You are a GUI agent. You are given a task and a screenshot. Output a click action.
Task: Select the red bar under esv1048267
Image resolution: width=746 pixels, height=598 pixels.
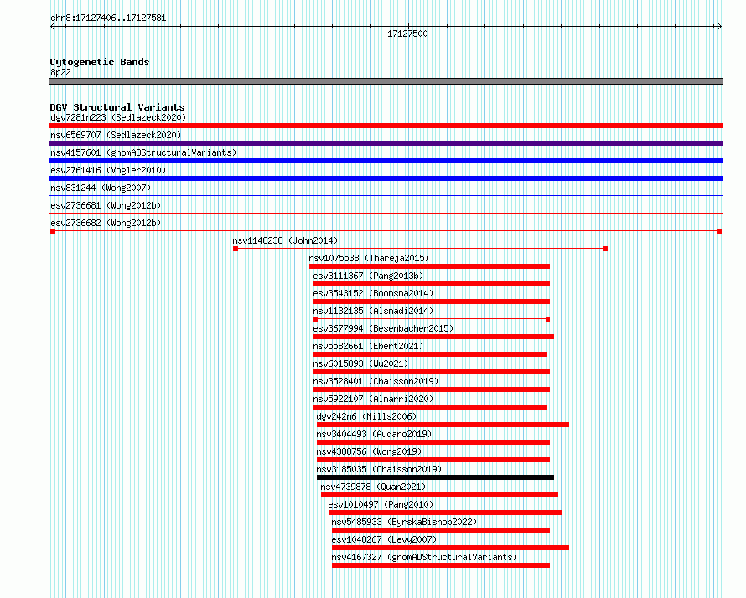click(451, 548)
